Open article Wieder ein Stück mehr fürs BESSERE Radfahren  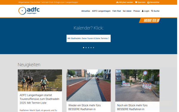[84, 107]
